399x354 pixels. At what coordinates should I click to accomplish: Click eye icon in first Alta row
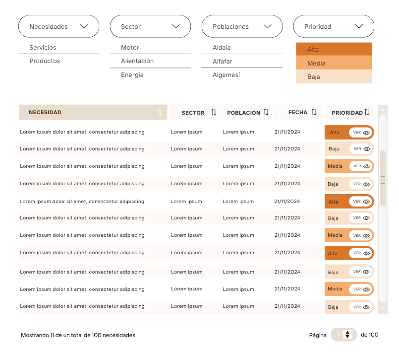366,133
